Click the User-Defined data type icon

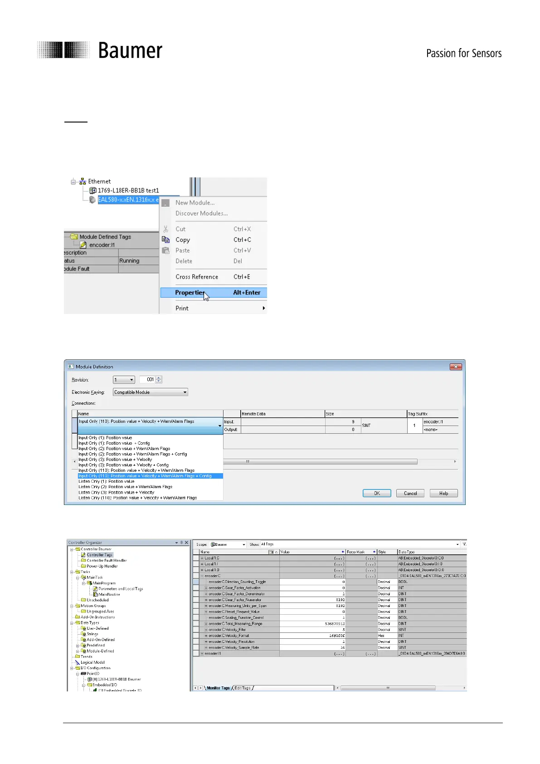pyautogui.click(x=83, y=628)
